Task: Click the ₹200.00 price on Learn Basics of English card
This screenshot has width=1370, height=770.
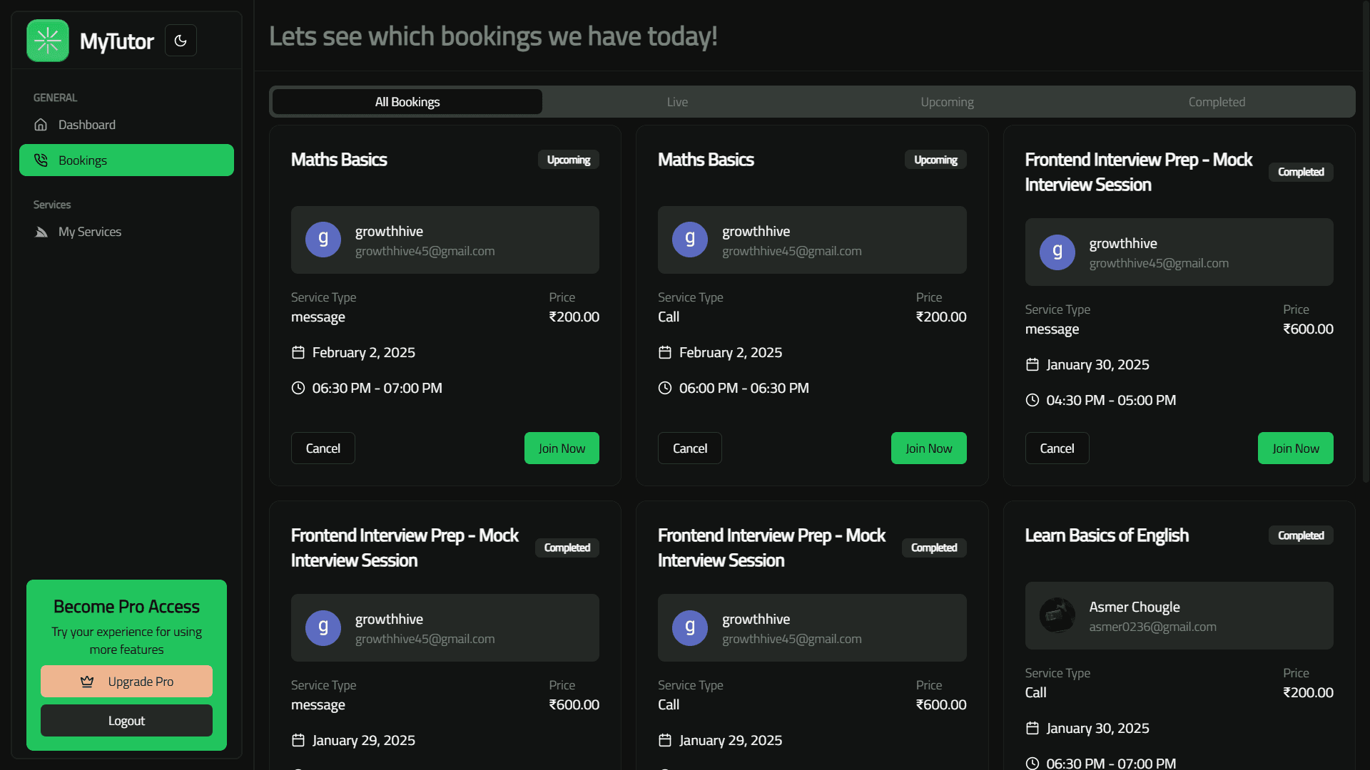Action: [1308, 692]
